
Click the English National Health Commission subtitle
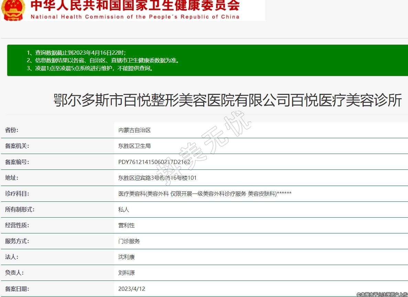[x=135, y=17]
